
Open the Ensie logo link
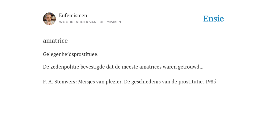point(214,19)
